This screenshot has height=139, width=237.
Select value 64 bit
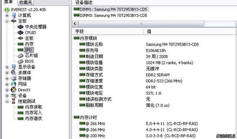tap(151, 87)
